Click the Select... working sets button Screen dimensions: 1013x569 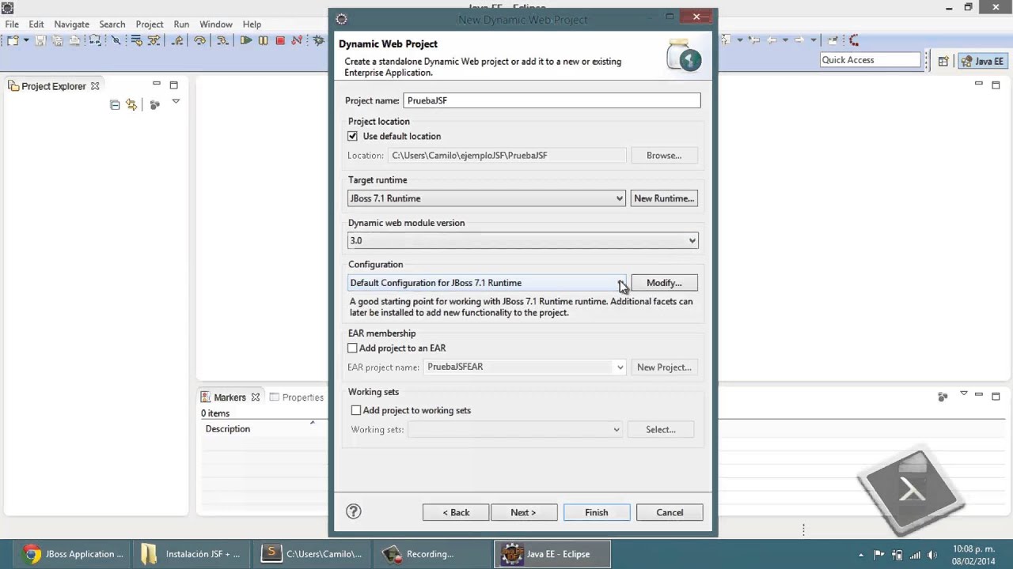(x=660, y=430)
